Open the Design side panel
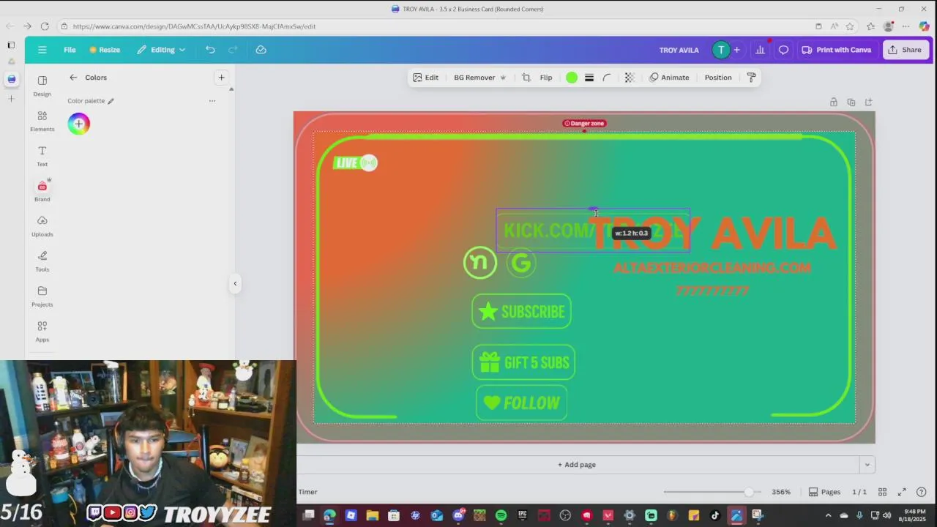Image resolution: width=937 pixels, height=527 pixels. pyautogui.click(x=42, y=86)
